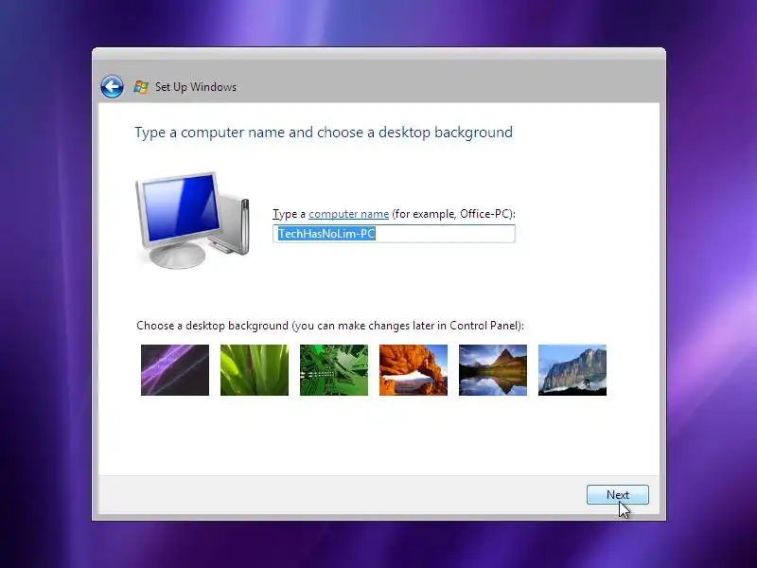Choose the mountain lake reflection background
The image size is (757, 568).
493,370
